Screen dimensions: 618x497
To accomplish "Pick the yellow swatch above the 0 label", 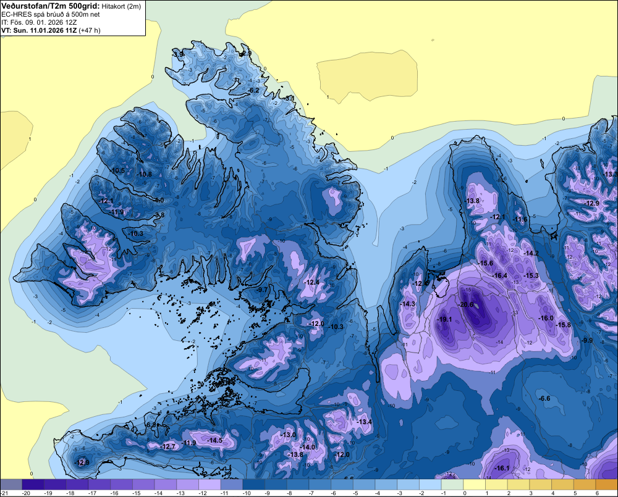I will (475, 485).
